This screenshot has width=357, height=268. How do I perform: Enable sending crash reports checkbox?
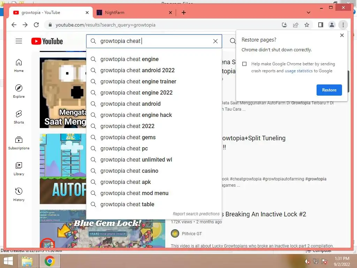pos(244,64)
